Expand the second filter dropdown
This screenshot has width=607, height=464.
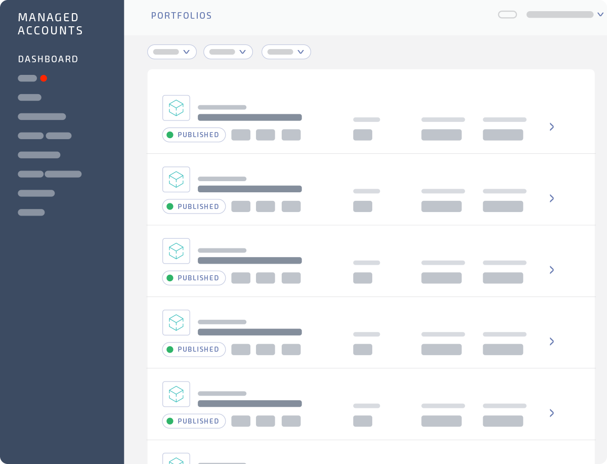[x=228, y=52]
